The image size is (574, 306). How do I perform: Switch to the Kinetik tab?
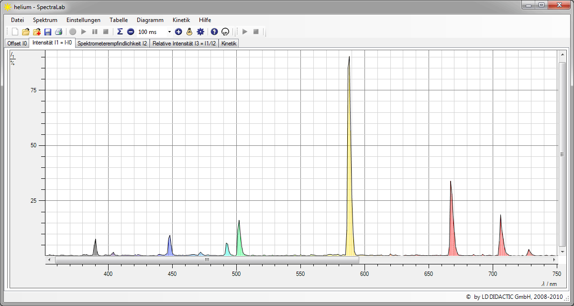click(x=229, y=44)
